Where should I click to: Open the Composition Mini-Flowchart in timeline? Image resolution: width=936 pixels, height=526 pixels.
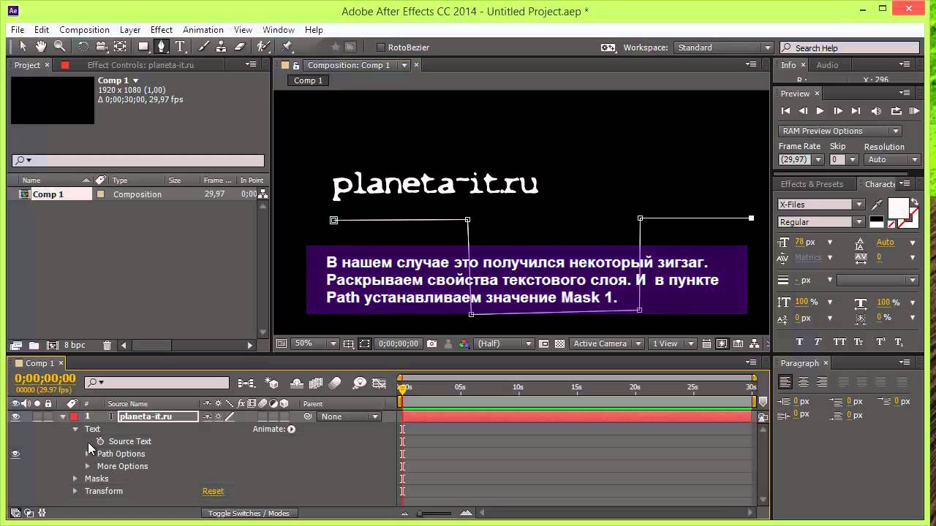(x=246, y=383)
